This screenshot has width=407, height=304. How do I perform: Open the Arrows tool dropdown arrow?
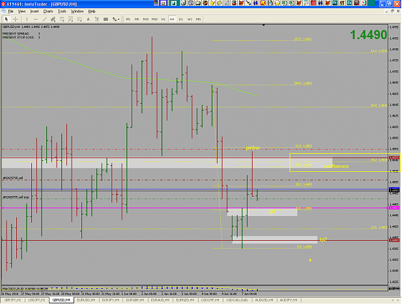119,19
